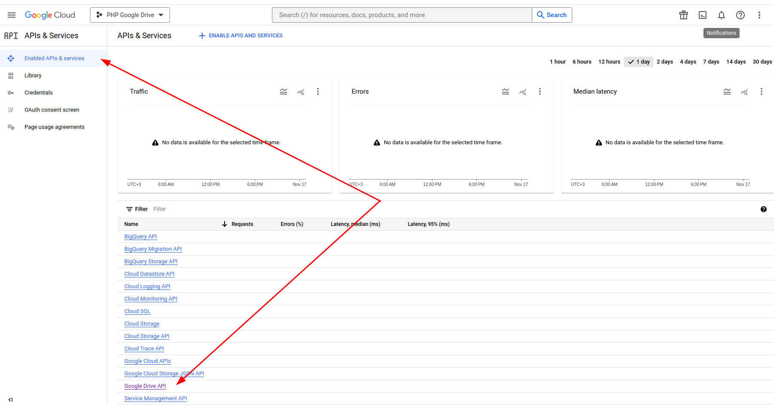Open the main navigation hamburger menu
Image resolution: width=774 pixels, height=405 pixels.
click(12, 15)
